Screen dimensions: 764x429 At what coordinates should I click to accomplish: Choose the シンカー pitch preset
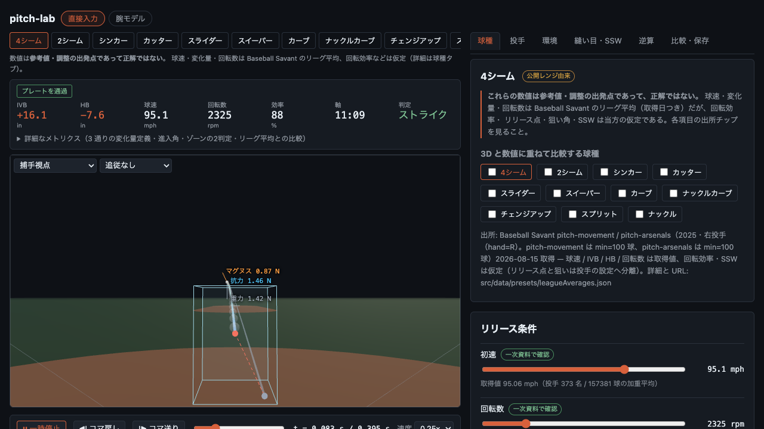(113, 41)
